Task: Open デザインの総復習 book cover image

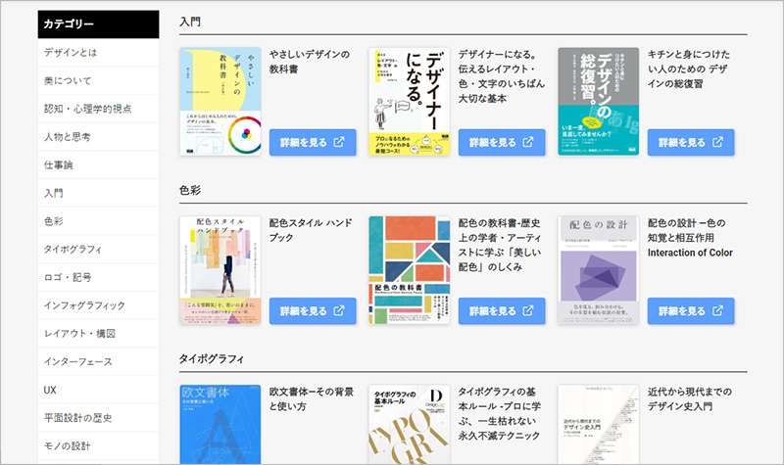Action: point(599,102)
